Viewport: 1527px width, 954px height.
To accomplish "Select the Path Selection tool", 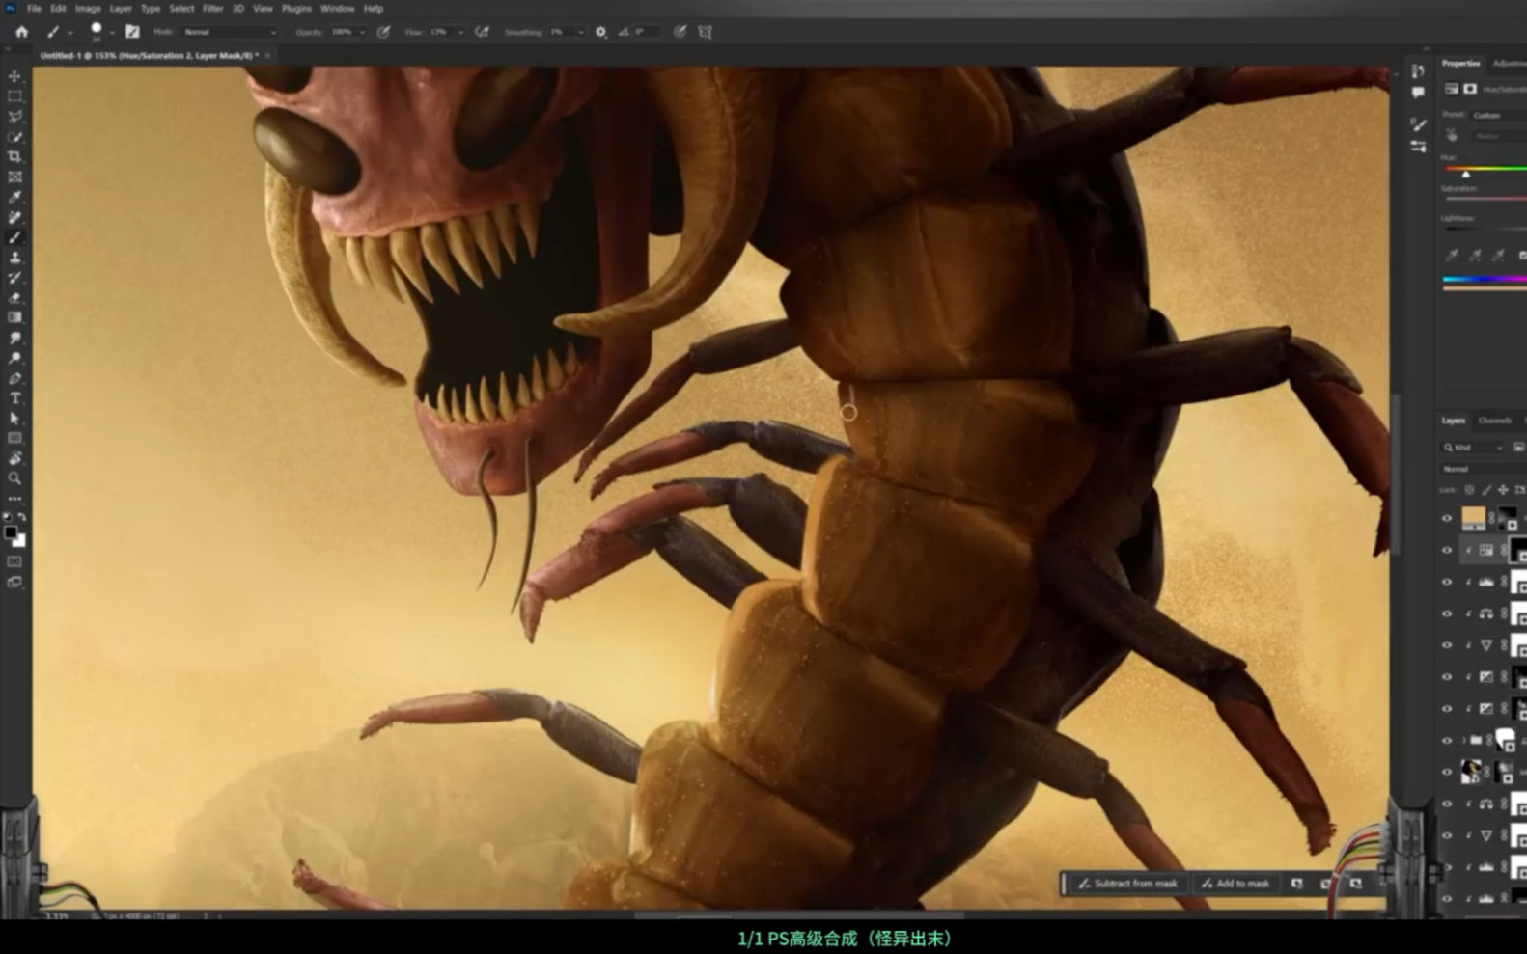I will [x=14, y=419].
